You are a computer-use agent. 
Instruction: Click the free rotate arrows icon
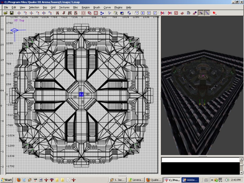point(129,13)
